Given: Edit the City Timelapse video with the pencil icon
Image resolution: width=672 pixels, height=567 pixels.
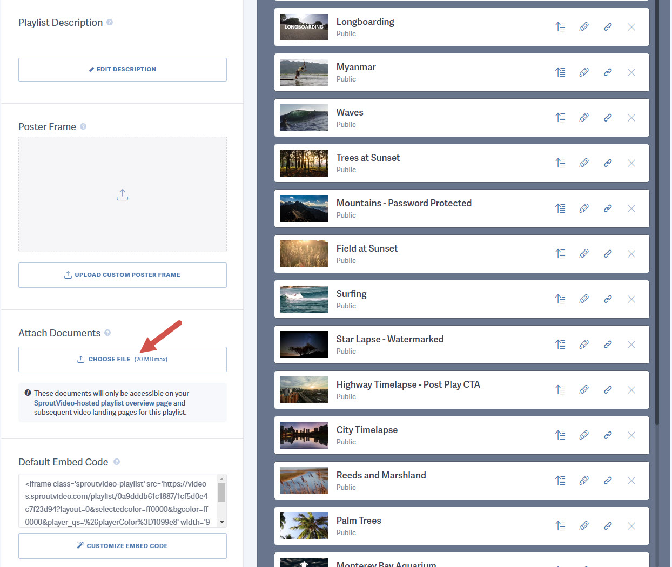Looking at the screenshot, I should [584, 435].
